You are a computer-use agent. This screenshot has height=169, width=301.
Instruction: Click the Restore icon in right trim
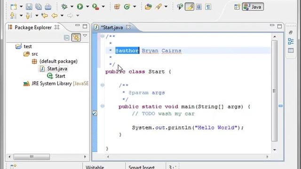291,32
